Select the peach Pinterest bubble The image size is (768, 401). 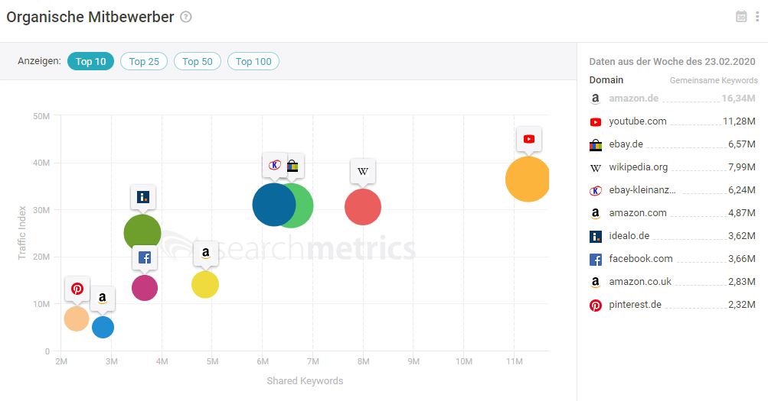pos(77,319)
